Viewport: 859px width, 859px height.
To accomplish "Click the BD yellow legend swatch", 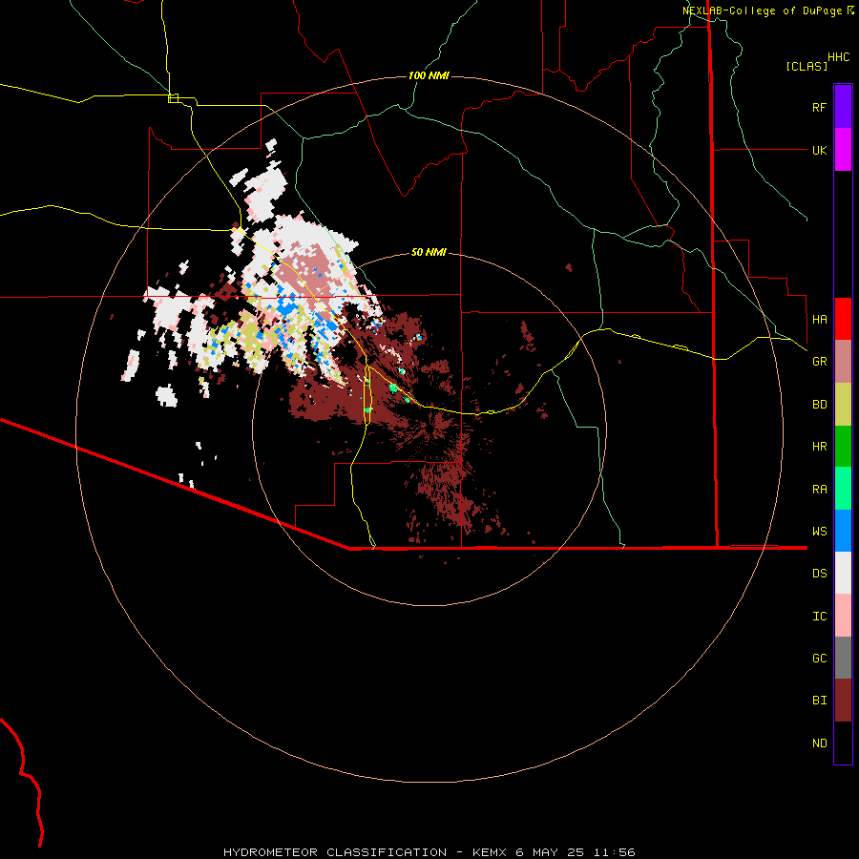I will [x=843, y=404].
